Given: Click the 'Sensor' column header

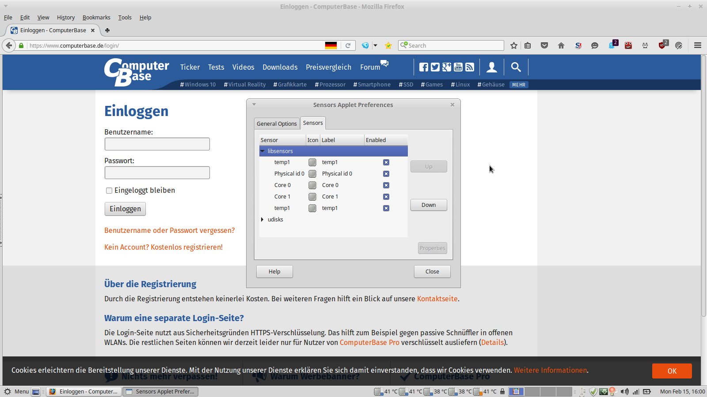Looking at the screenshot, I should click(x=283, y=140).
